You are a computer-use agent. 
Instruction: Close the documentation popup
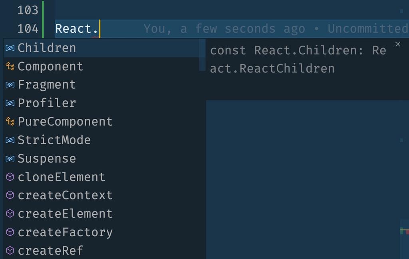[x=398, y=44]
